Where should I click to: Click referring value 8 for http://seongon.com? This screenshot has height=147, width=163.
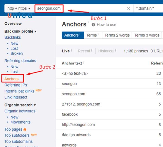[160, 124]
